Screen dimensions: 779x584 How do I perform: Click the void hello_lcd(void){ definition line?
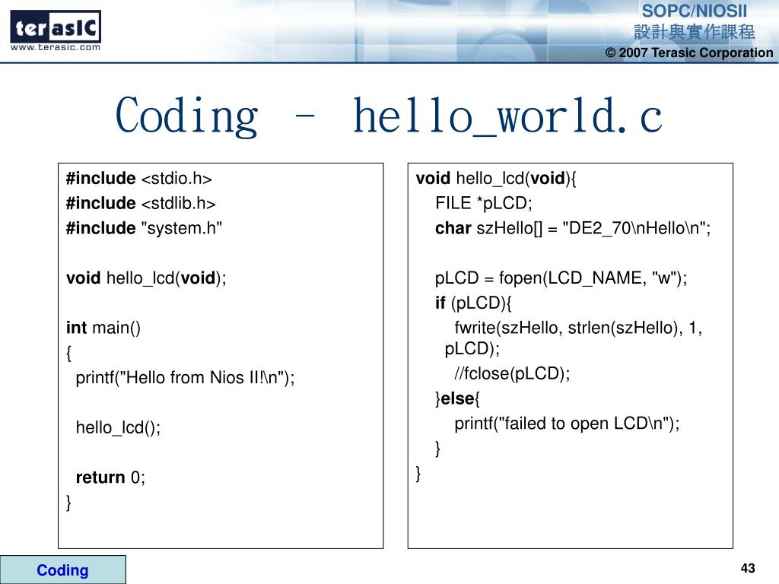pos(496,178)
